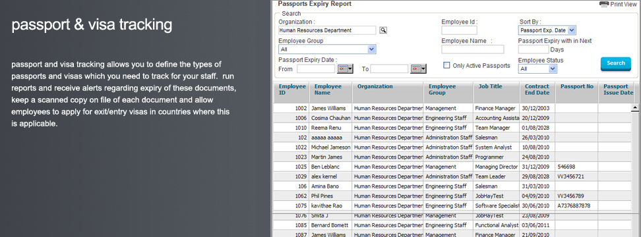
Task: Select the Reema Renu name cell
Action: click(330, 128)
